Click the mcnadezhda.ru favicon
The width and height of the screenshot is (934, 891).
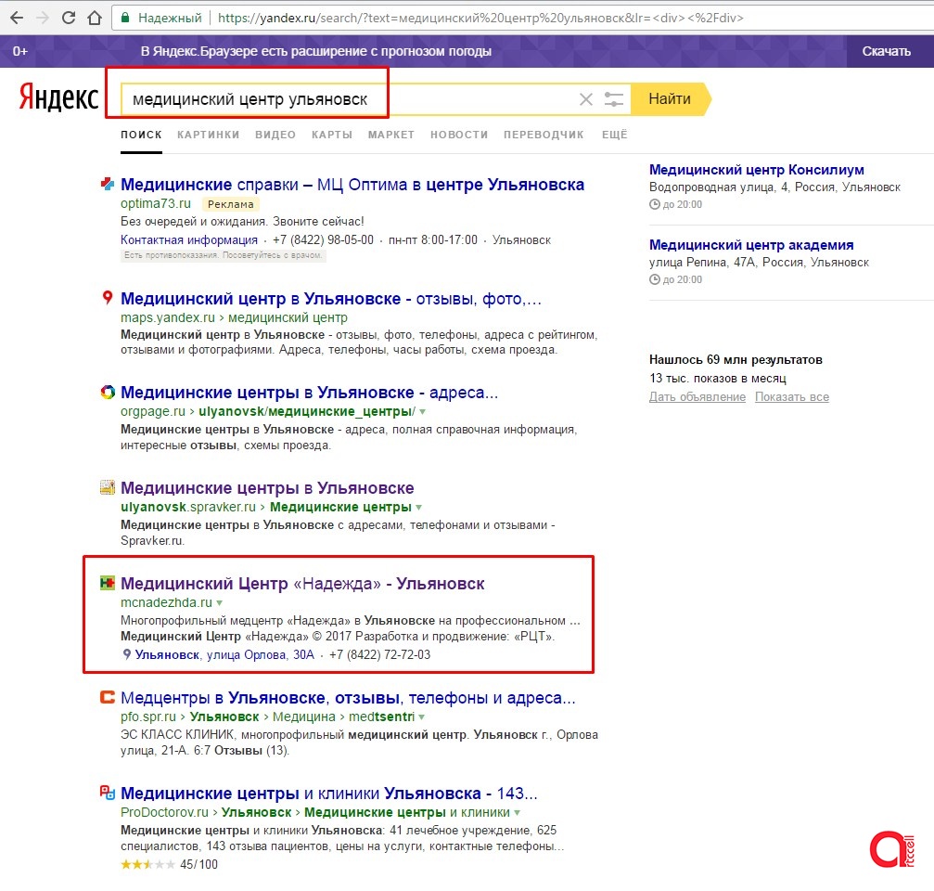click(108, 583)
